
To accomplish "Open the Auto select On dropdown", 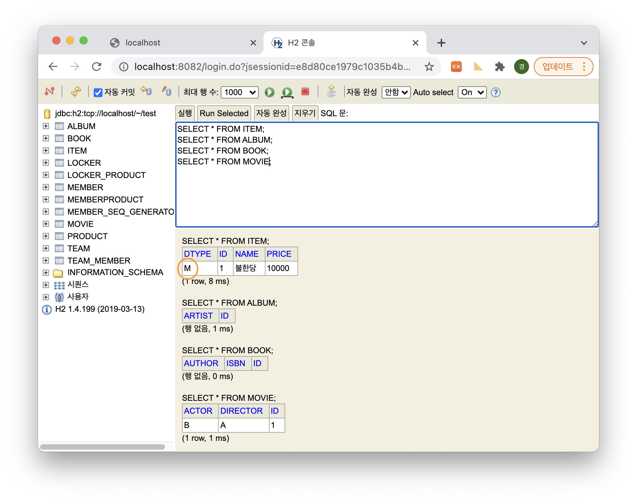I will point(472,92).
